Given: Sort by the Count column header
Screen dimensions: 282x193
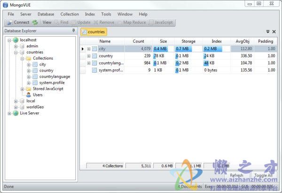Looking at the screenshot, I should (138, 41).
